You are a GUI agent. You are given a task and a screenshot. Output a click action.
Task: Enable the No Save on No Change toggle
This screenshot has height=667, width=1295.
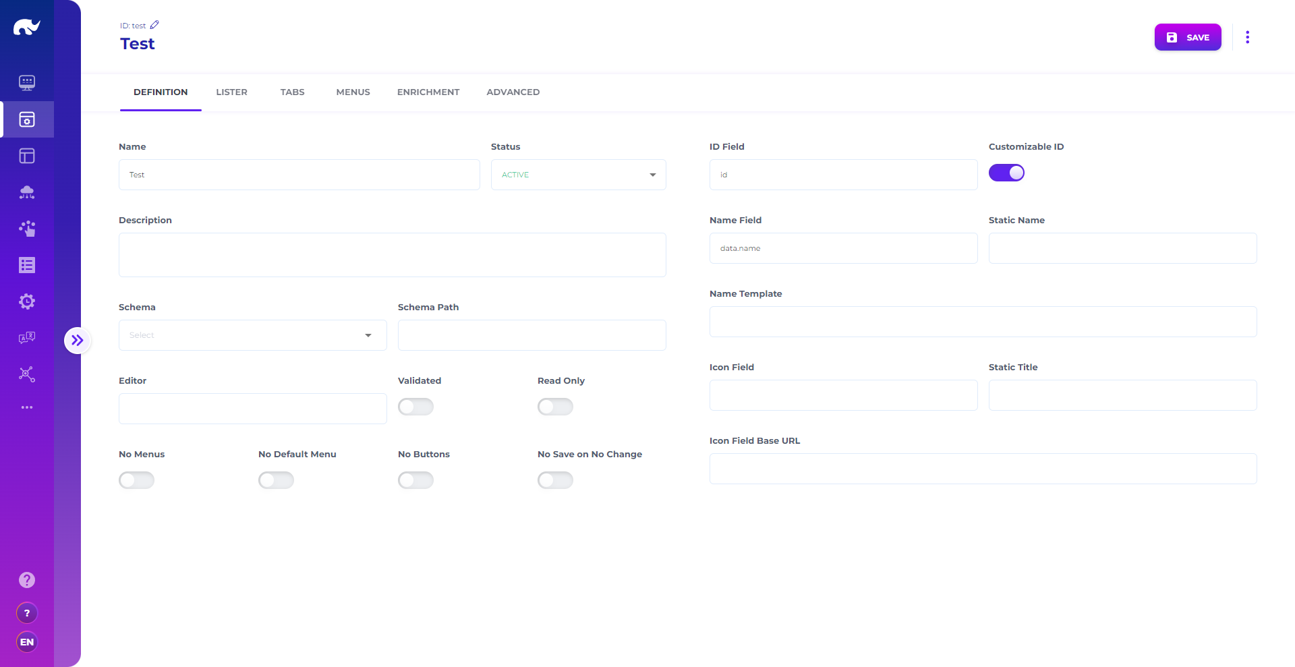coord(555,480)
